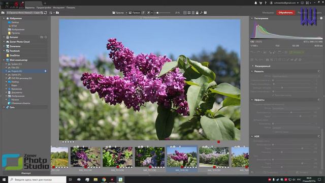Click the histogram settings round icon
Image resolution: width=325 pixels, height=183 pixels.
pos(321,18)
